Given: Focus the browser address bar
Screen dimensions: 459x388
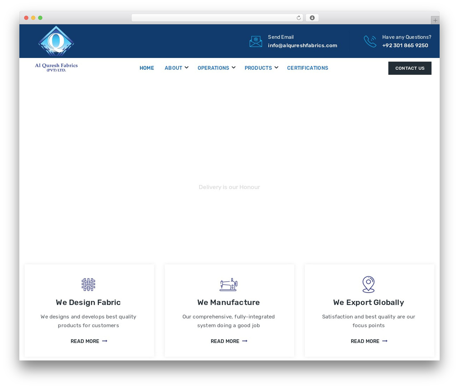Looking at the screenshot, I should (217, 18).
